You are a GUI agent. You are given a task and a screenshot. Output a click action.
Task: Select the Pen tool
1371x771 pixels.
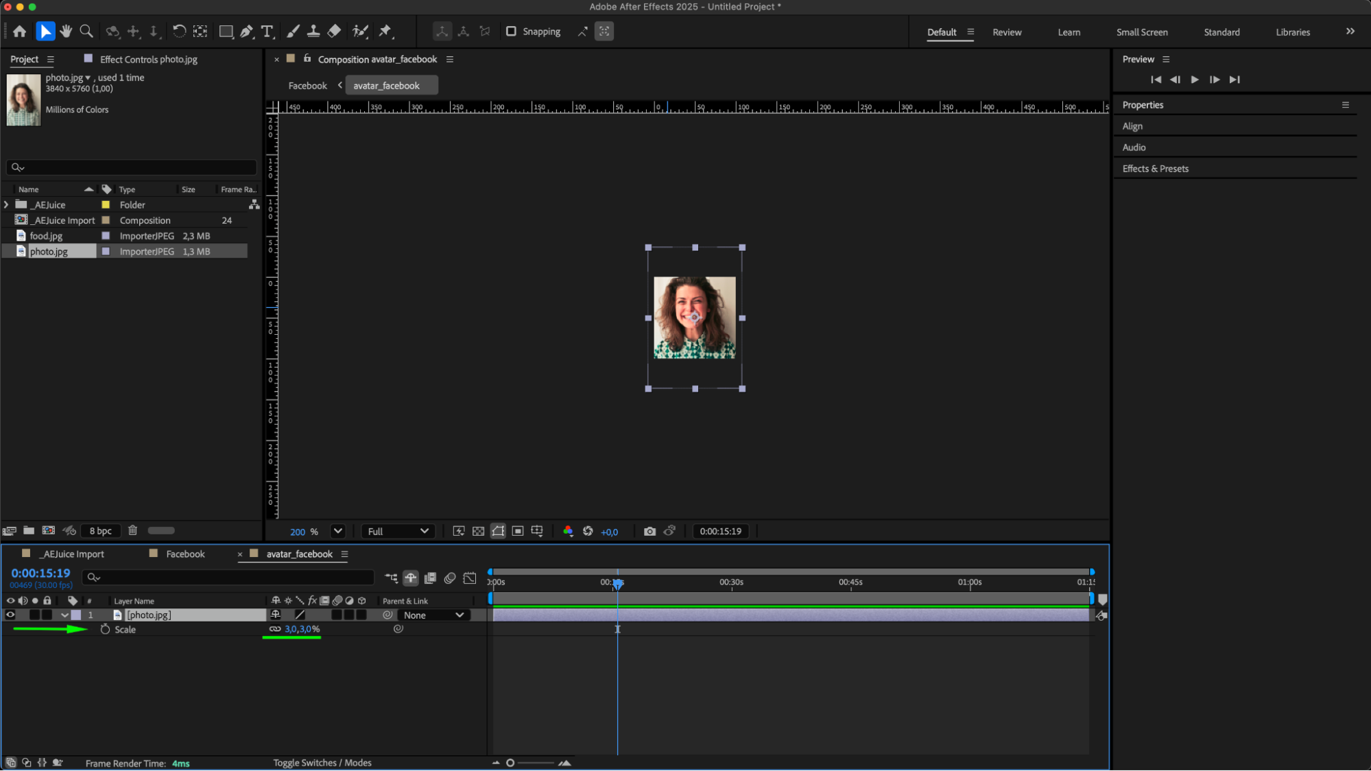tap(246, 31)
